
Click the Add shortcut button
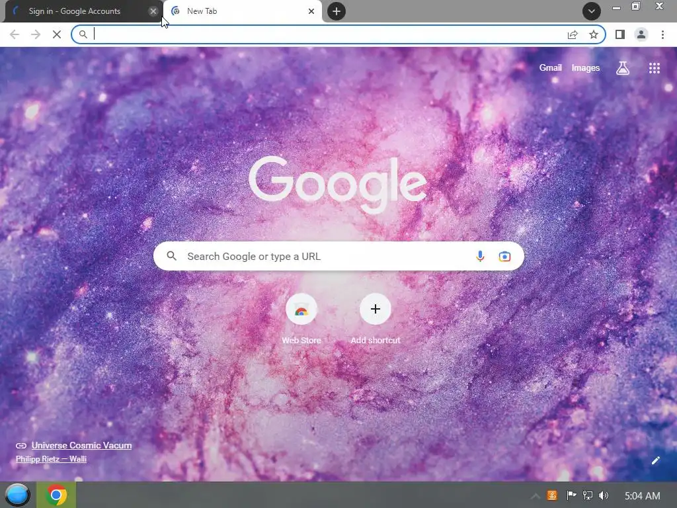pyautogui.click(x=376, y=319)
